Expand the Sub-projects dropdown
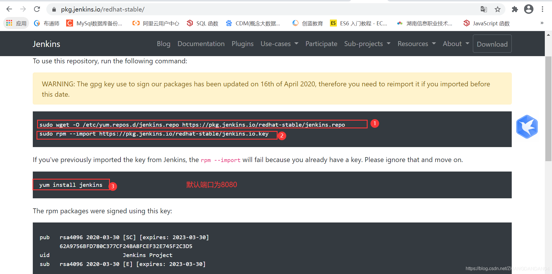The width and height of the screenshot is (552, 274). (367, 44)
